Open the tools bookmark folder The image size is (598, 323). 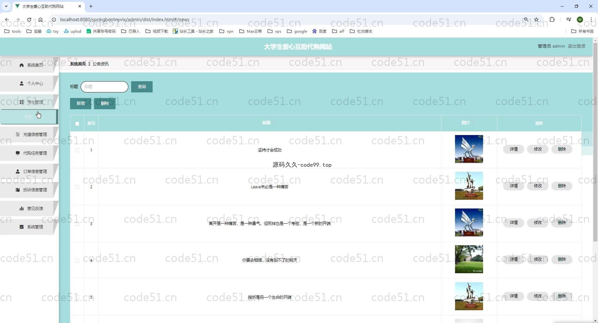pyautogui.click(x=12, y=31)
